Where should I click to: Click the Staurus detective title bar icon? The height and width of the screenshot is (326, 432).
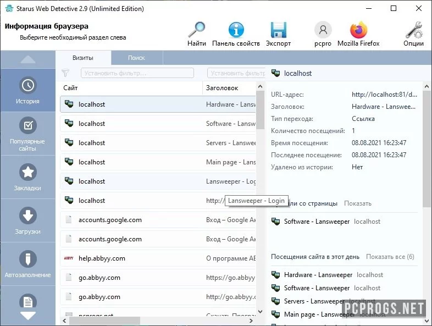(x=9, y=8)
